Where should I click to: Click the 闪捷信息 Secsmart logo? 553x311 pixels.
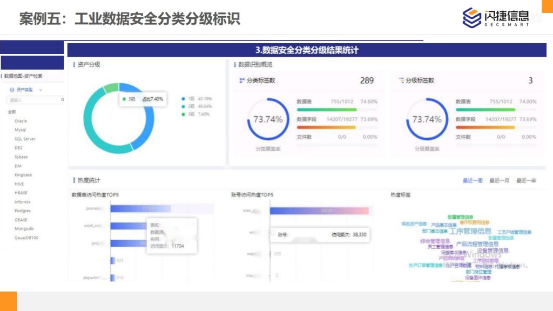coord(496,17)
